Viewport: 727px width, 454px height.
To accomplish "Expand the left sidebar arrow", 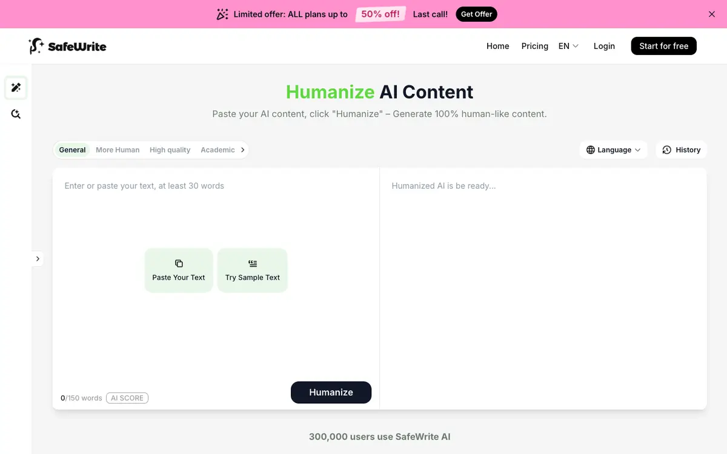I will [x=38, y=258].
